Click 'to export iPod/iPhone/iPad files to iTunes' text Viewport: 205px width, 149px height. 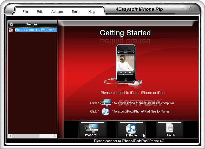[x=142, y=111]
